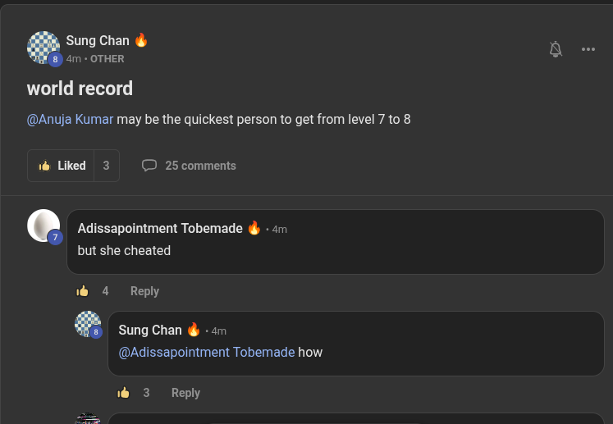
Task: Open the 25 comments section
Action: click(x=200, y=166)
